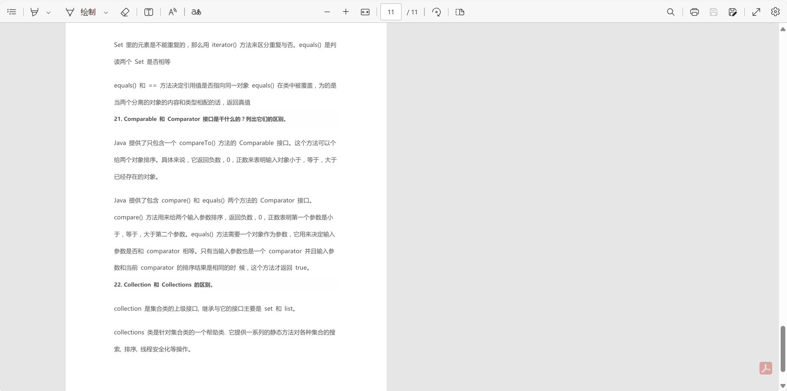The width and height of the screenshot is (787, 391).
Task: Zoom out with the minus button
Action: tap(327, 12)
